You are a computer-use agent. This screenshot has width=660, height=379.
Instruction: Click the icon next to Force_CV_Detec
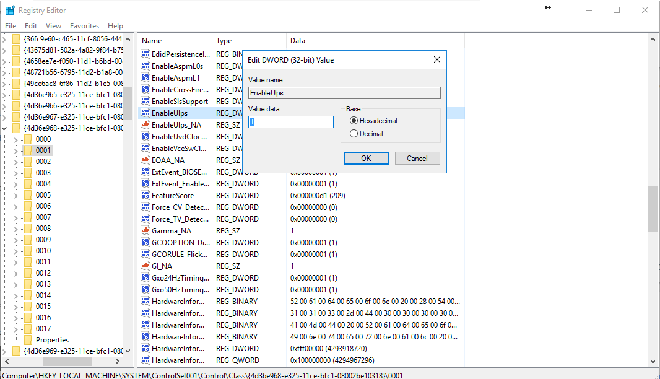(x=145, y=207)
